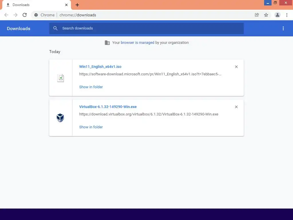This screenshot has width=293, height=220.
Task: Close the Chrome window
Action: (286, 3)
